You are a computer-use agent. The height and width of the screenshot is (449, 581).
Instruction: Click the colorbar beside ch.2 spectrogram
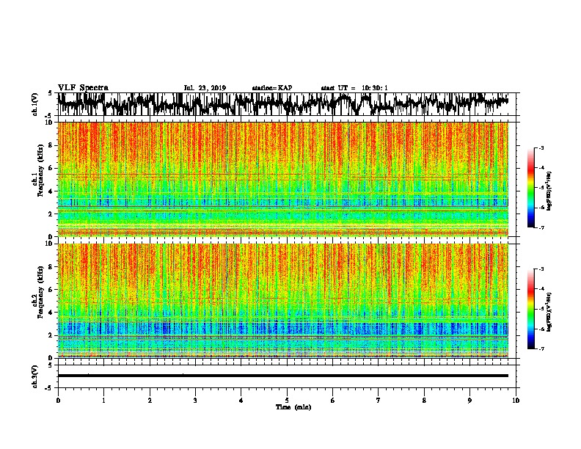coord(531,309)
